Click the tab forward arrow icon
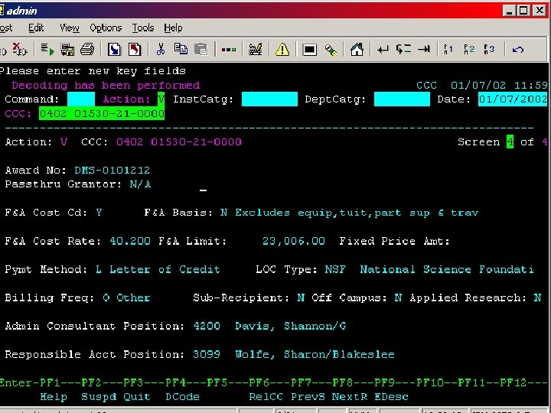The image size is (551, 413). tap(424, 49)
